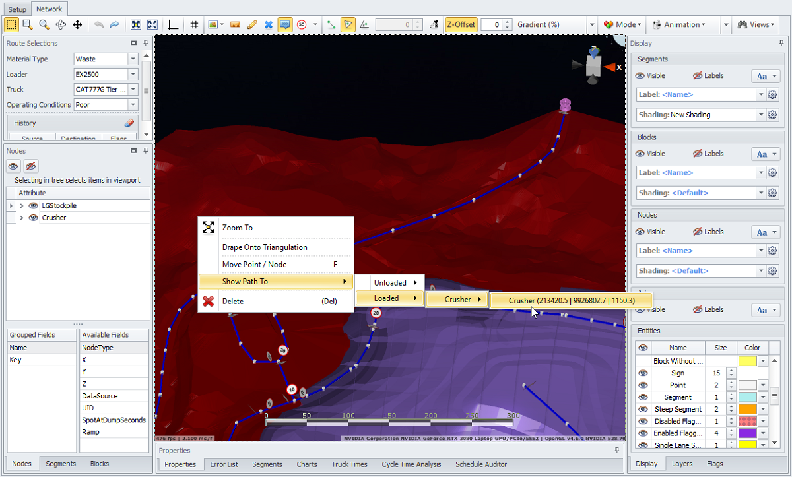This screenshot has height=477, width=792.
Task: Switch to the Cycle Time Analysis tab
Action: (411, 464)
